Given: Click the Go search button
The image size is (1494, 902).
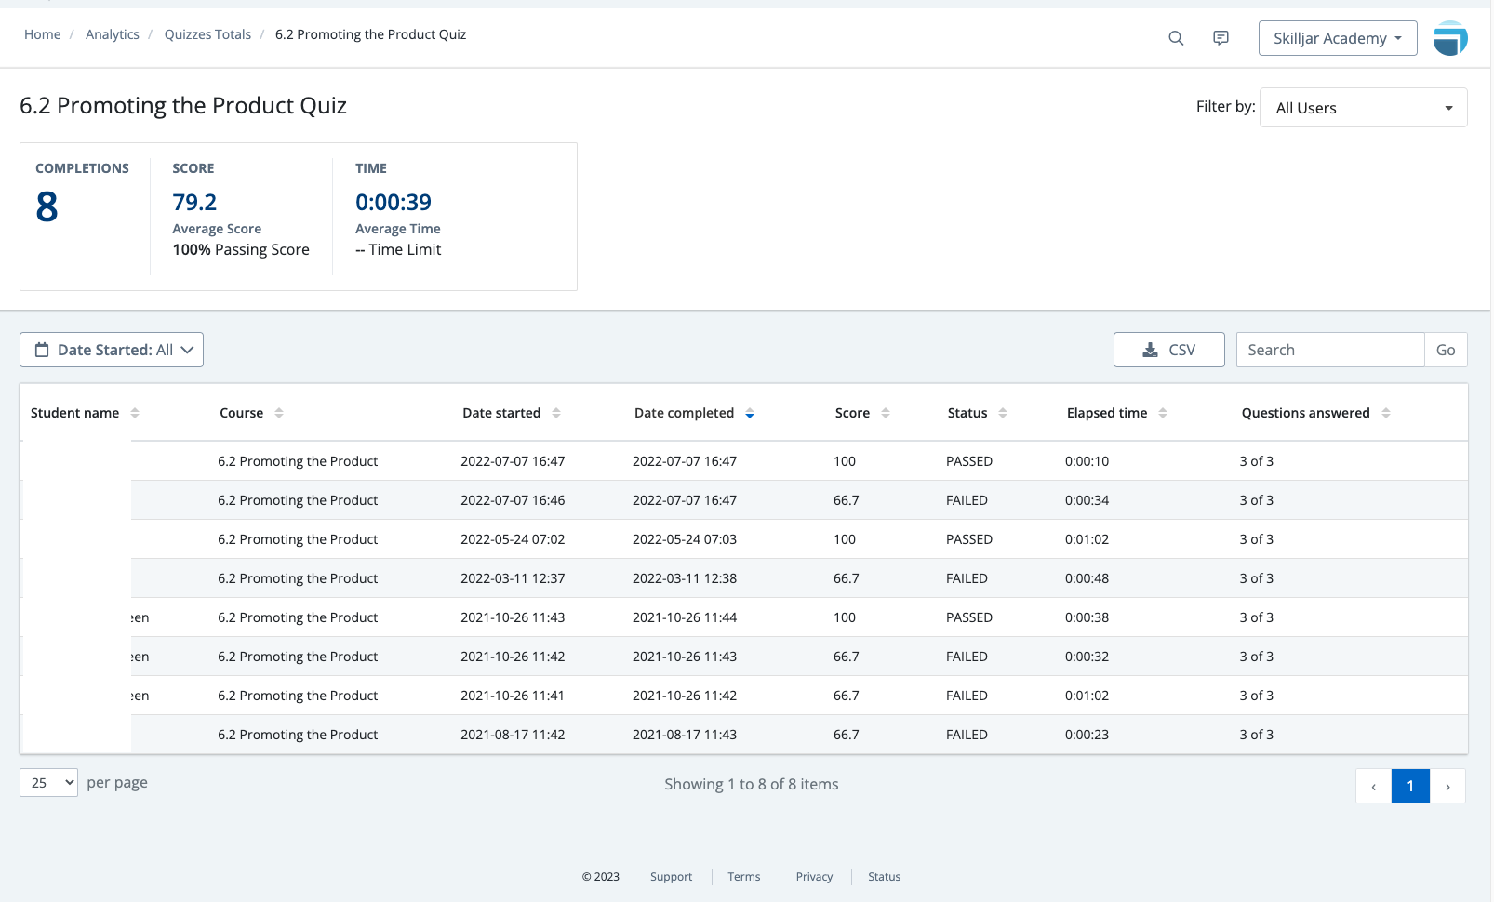Looking at the screenshot, I should coord(1446,350).
